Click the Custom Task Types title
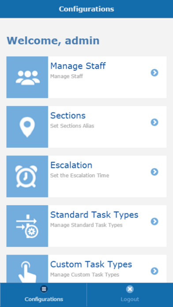173x307 pixels. click(x=91, y=265)
